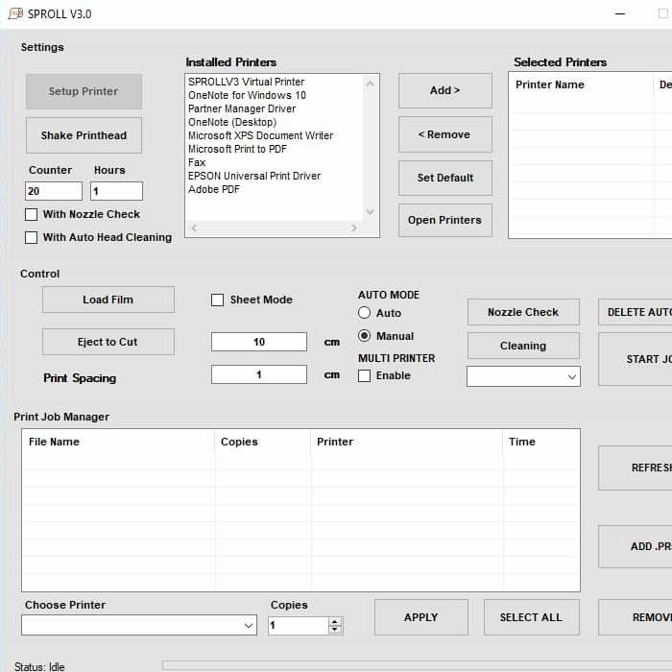Screen dimensions: 672x672
Task: Pick EPSON Universal Print Driver entry
Action: tap(254, 176)
